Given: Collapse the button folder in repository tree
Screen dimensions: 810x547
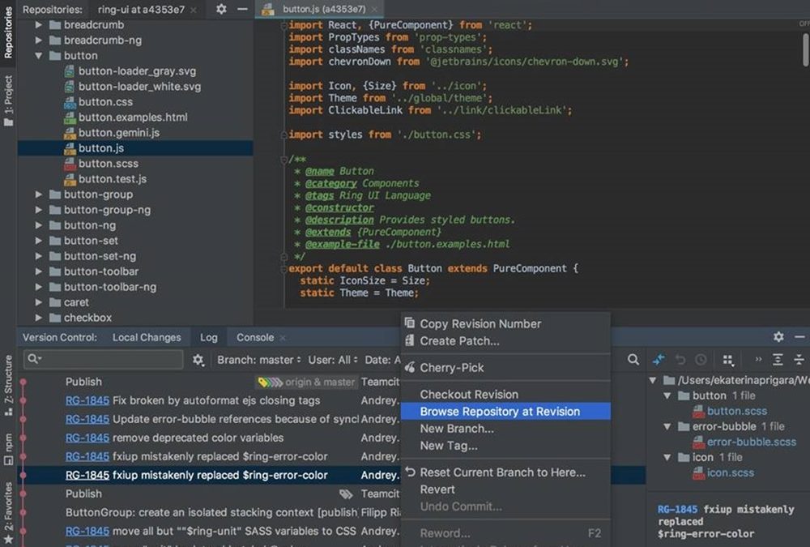Looking at the screenshot, I should click(38, 56).
